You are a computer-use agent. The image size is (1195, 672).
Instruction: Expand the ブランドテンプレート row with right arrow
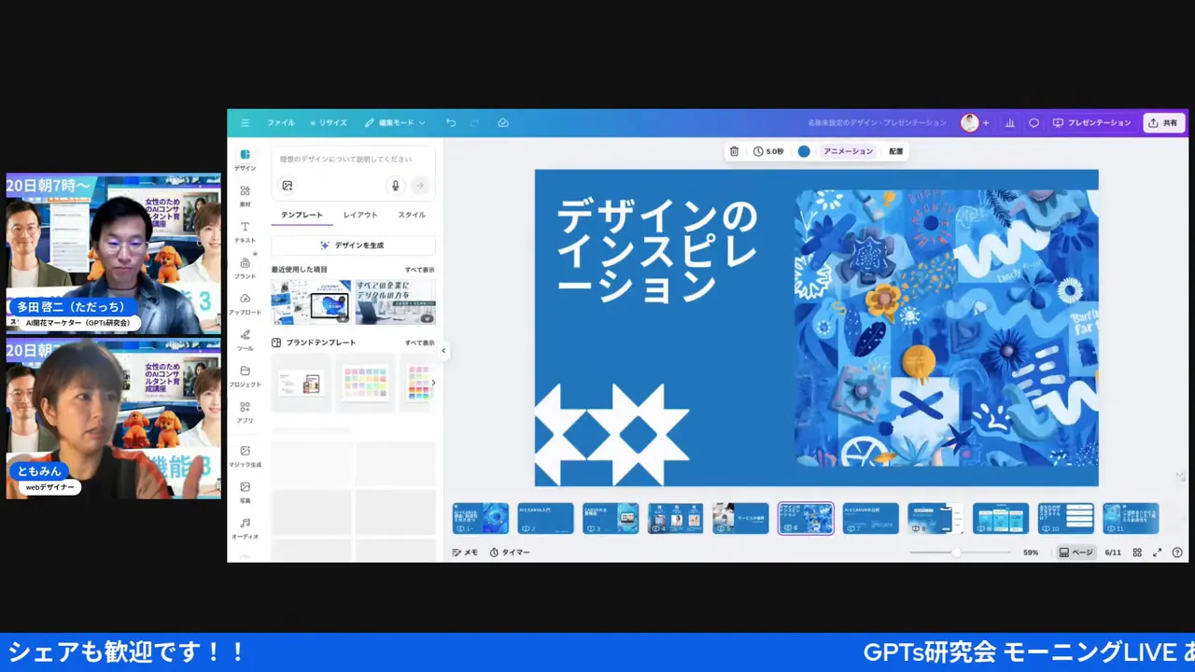coord(433,383)
